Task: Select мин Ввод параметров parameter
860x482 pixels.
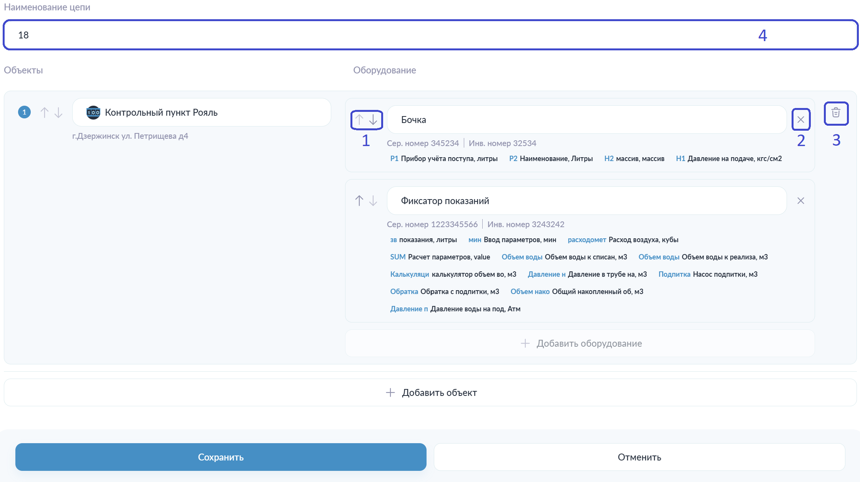Action: (x=512, y=240)
